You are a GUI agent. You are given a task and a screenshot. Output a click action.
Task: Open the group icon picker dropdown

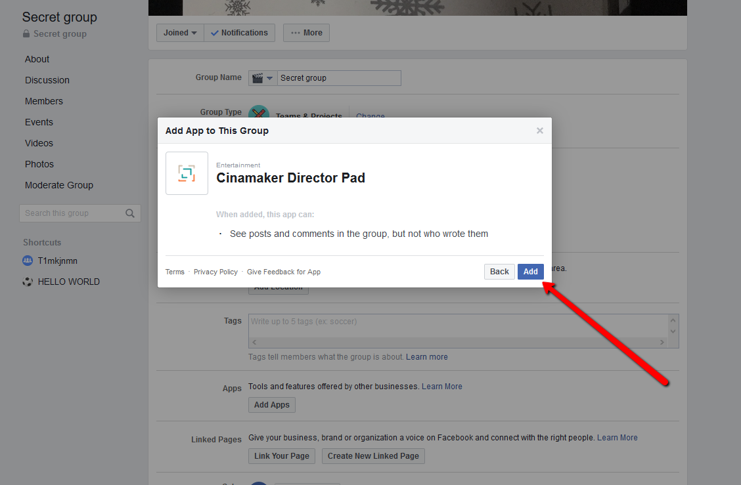(x=263, y=78)
